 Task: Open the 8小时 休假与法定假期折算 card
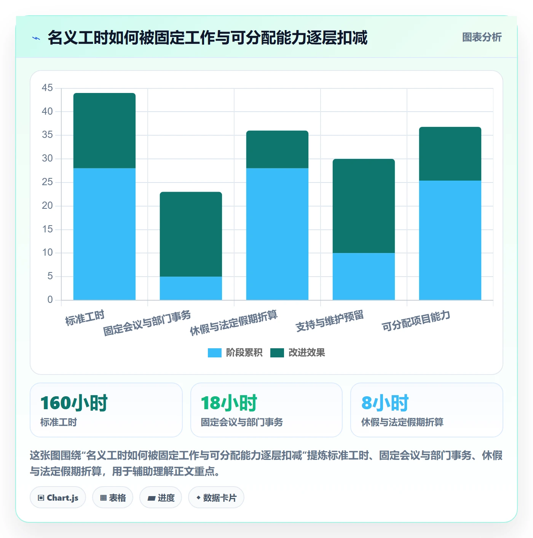[427, 410]
